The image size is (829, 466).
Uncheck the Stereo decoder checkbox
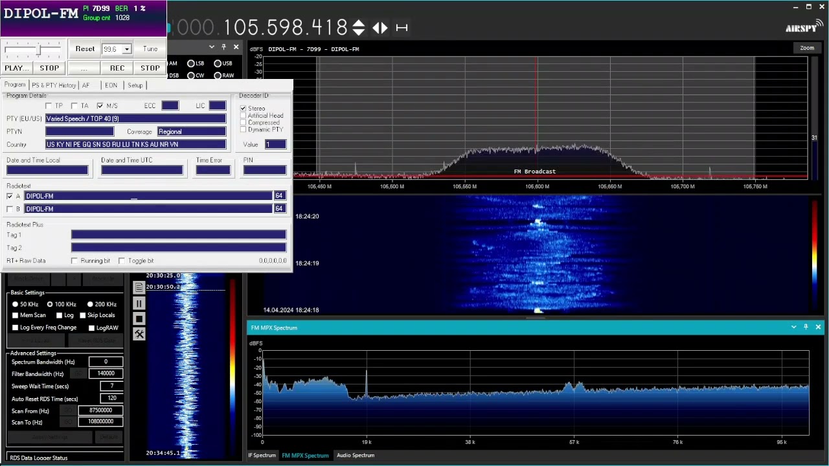pyautogui.click(x=244, y=108)
